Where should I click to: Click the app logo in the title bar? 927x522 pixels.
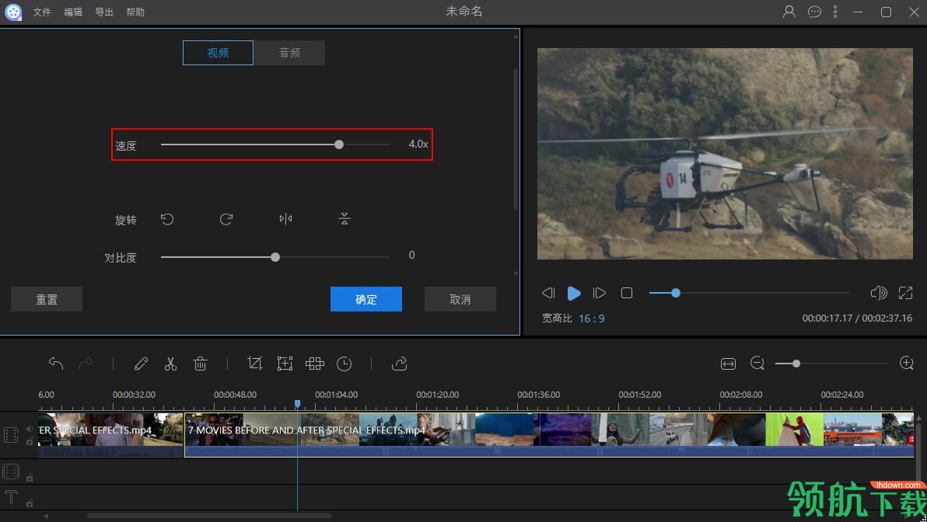pos(13,12)
